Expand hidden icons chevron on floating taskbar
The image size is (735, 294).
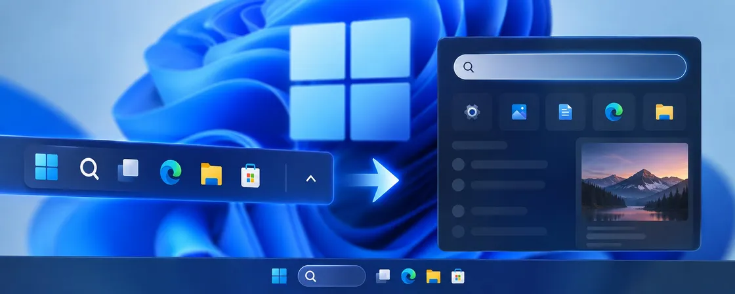tap(311, 178)
